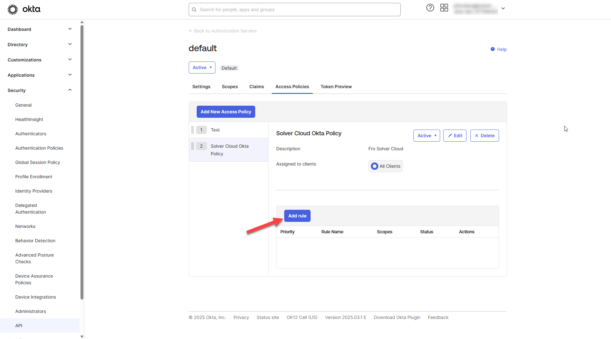Click the Add rule button
This screenshot has height=339, width=611.
point(297,216)
